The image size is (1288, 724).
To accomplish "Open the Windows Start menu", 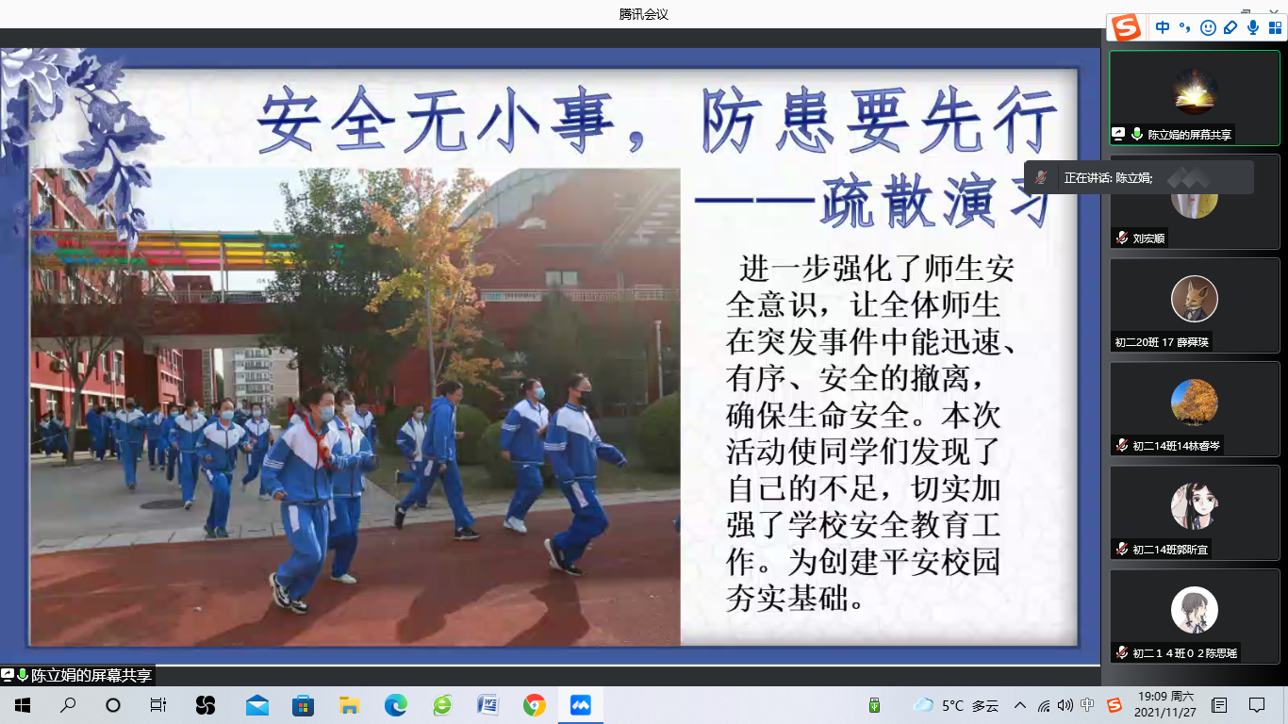I will 23,704.
